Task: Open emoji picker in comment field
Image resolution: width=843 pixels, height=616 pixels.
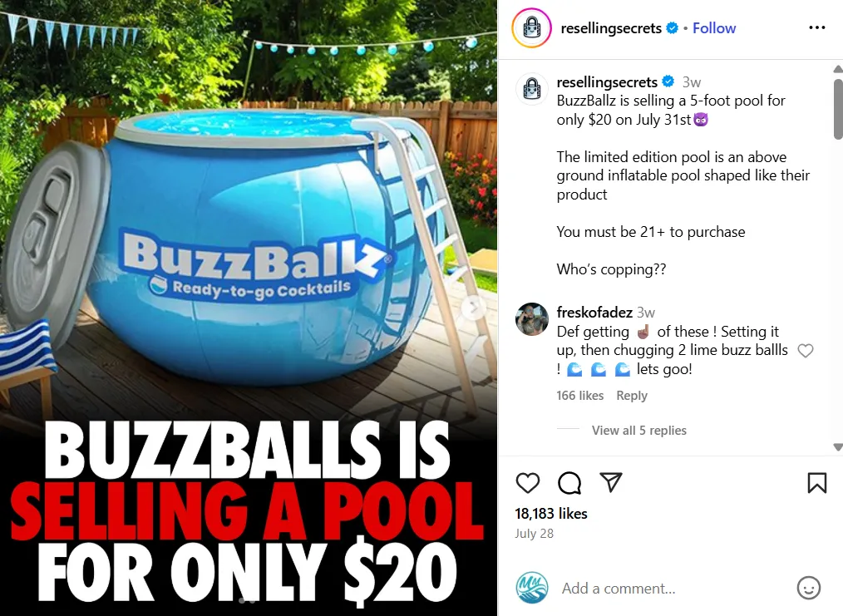Action: [808, 588]
